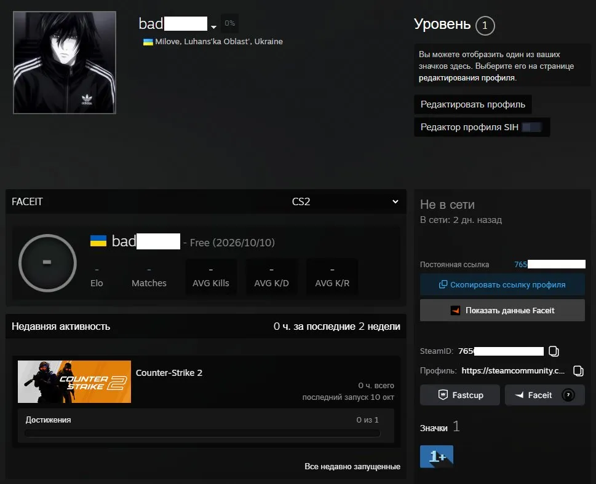This screenshot has width=596, height=484.
Task: Open the level 1 circle badge
Action: [x=485, y=25]
